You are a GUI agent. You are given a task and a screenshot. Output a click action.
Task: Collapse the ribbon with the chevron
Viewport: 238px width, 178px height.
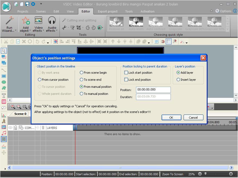[x=211, y=11]
